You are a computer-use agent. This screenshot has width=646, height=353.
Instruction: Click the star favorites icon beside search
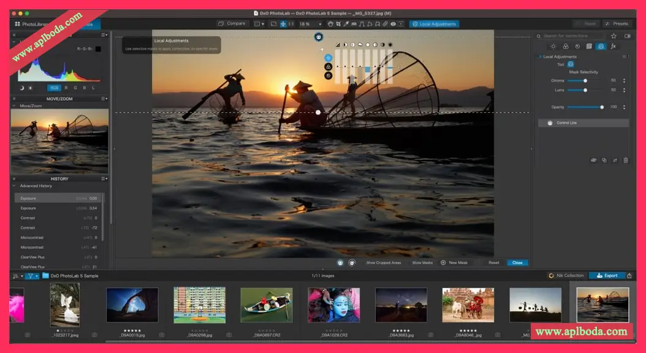click(x=614, y=36)
